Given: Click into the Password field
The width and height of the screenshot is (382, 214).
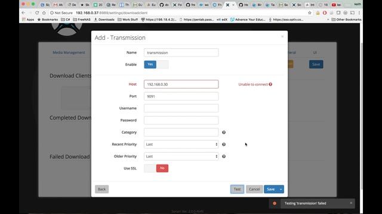Looking at the screenshot, I should pos(181,120).
